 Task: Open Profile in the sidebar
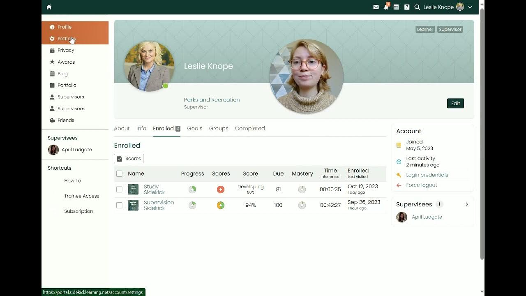[75, 27]
